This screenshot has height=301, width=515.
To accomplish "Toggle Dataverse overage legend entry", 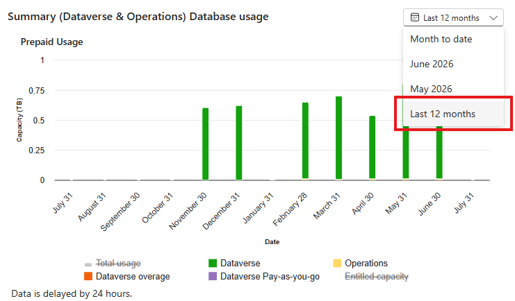I will 127,277.
